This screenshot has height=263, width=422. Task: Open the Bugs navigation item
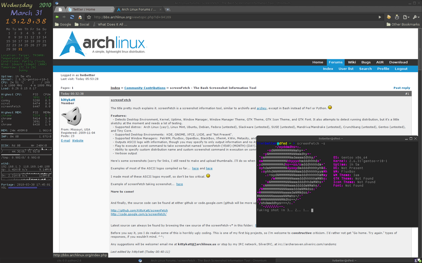point(366,62)
